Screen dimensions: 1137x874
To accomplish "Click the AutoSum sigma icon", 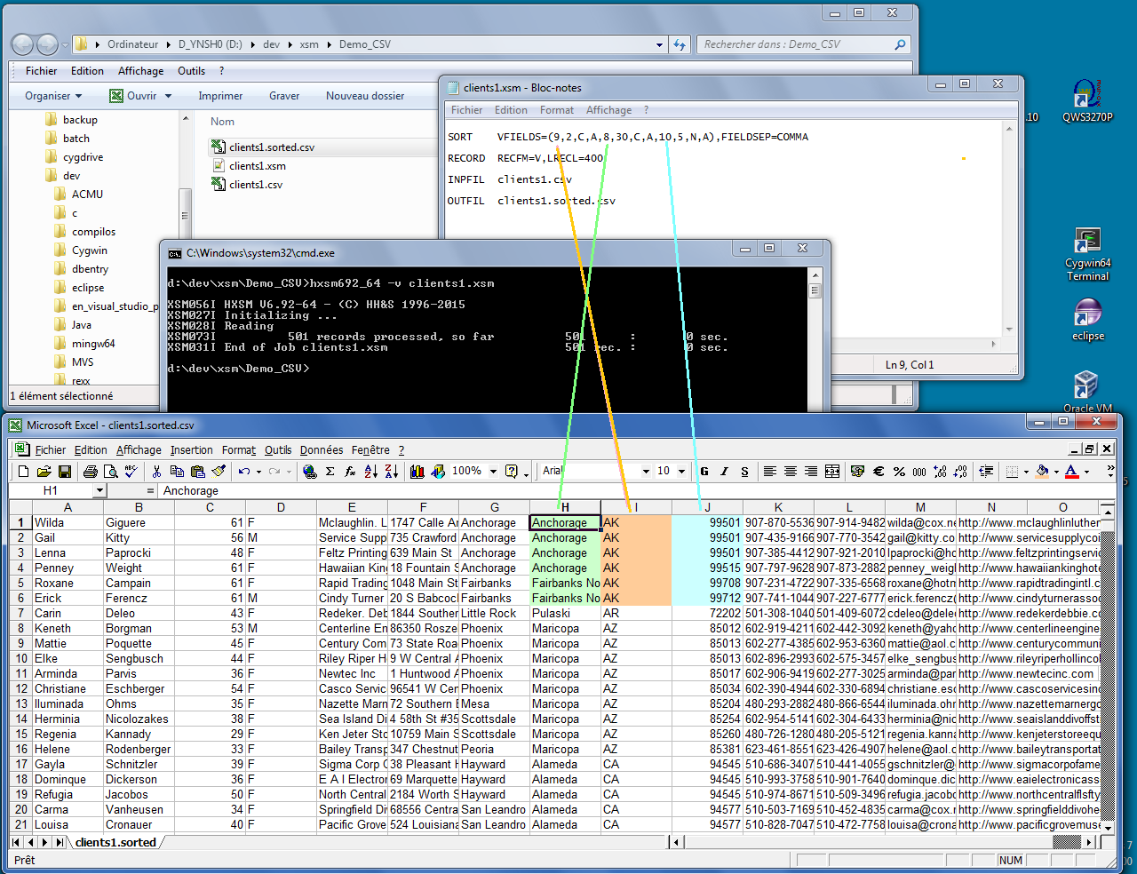I will click(x=330, y=472).
